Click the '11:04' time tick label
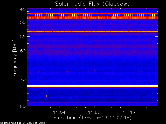166x124 pixels. (x=59, y=112)
